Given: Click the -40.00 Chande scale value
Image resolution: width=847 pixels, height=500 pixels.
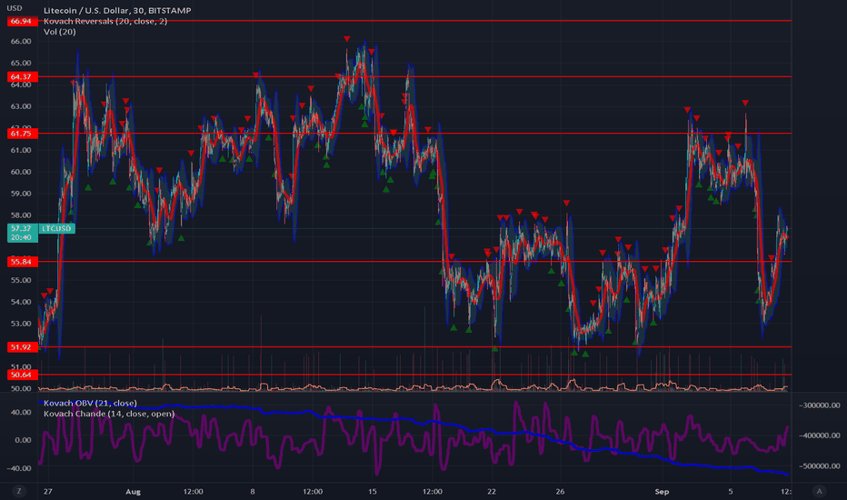Looking at the screenshot, I should pyautogui.click(x=19, y=468).
